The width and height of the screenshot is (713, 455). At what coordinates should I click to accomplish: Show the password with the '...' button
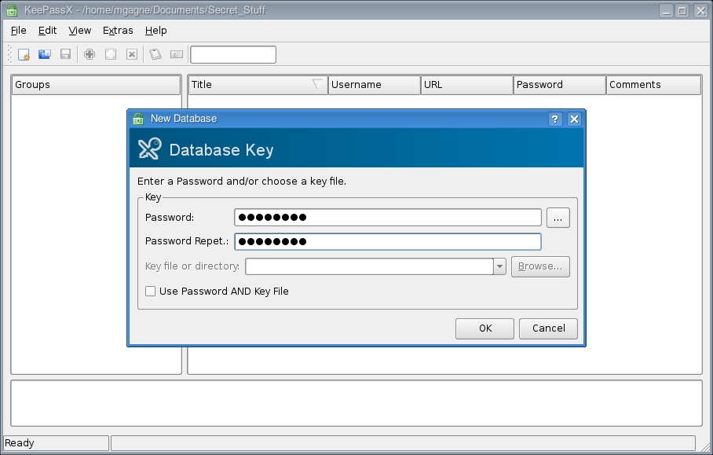[558, 218]
